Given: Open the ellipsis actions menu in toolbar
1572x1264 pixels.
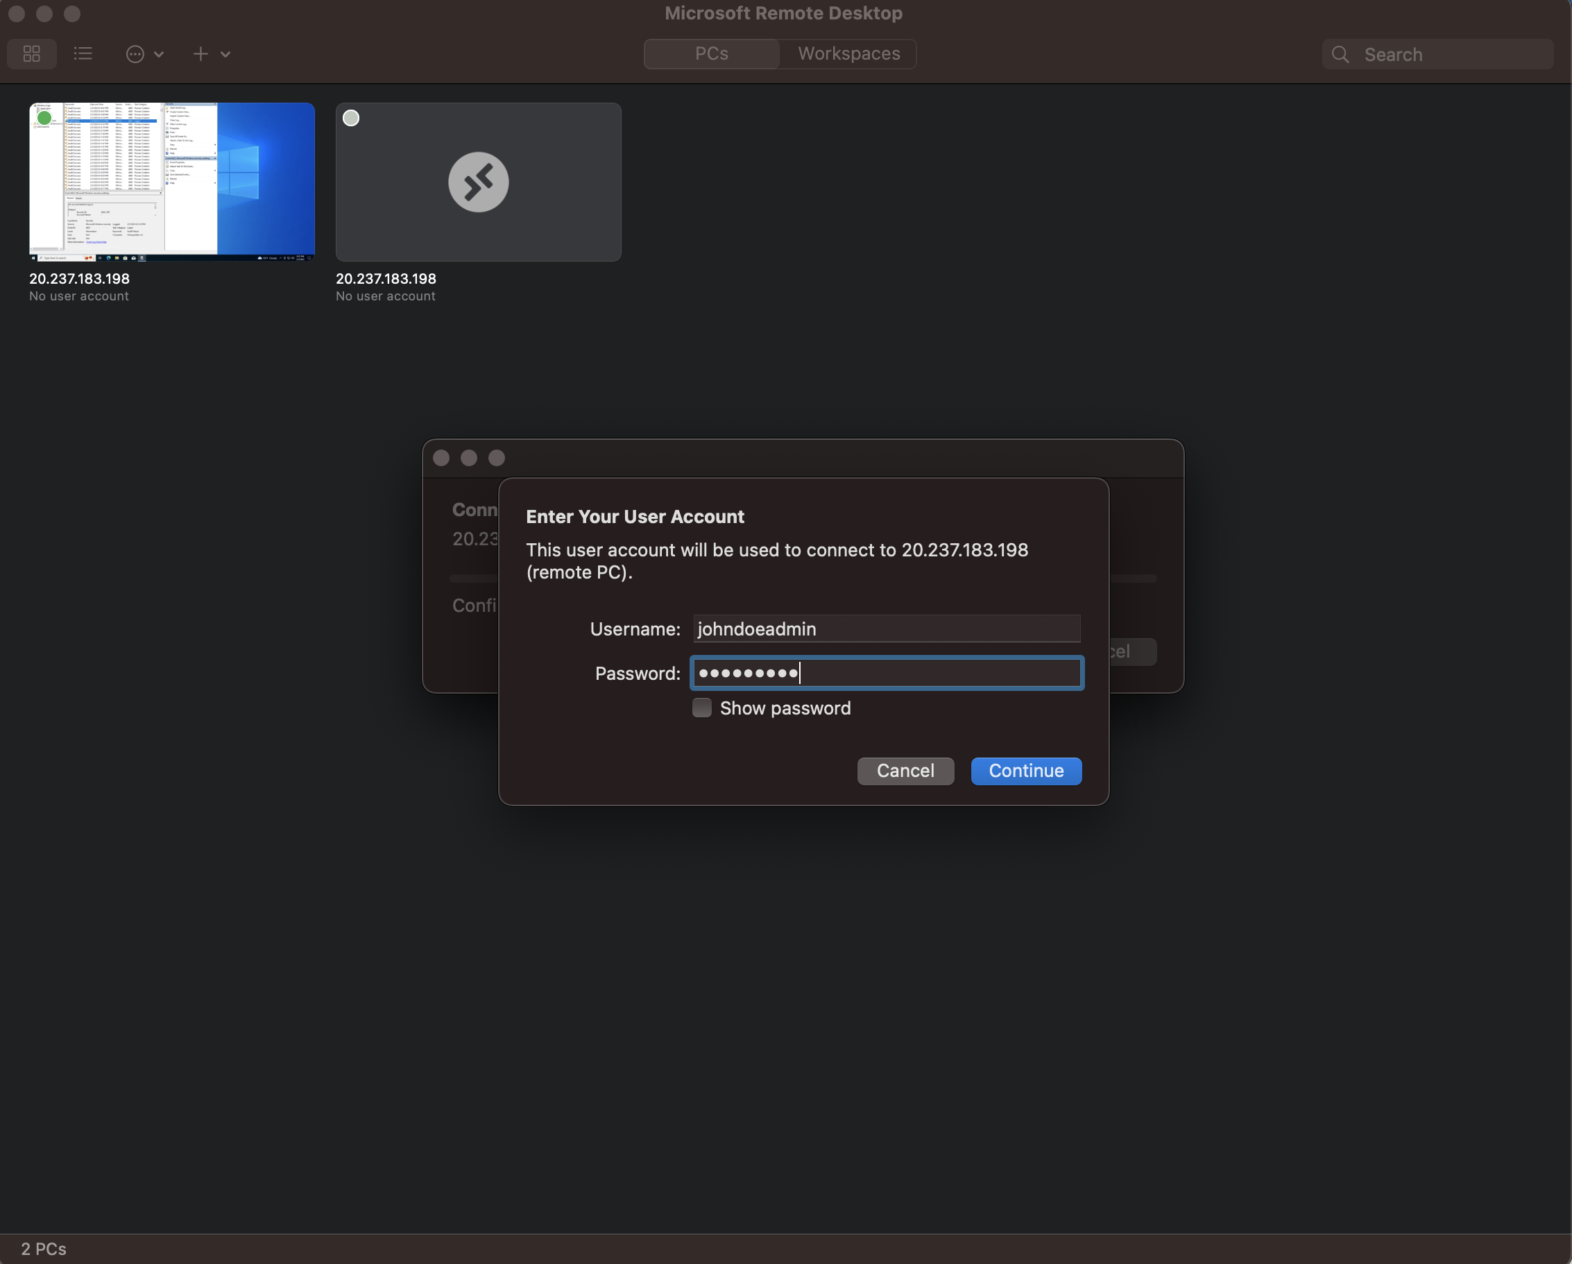Looking at the screenshot, I should coord(144,54).
